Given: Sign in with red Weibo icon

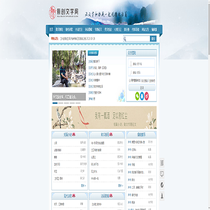Looking at the screenshot, I should pos(146,96).
